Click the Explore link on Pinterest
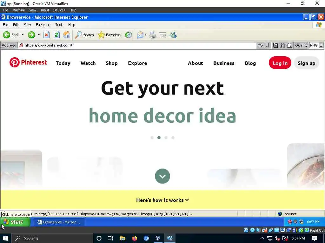The image size is (325, 243). [x=138, y=63]
